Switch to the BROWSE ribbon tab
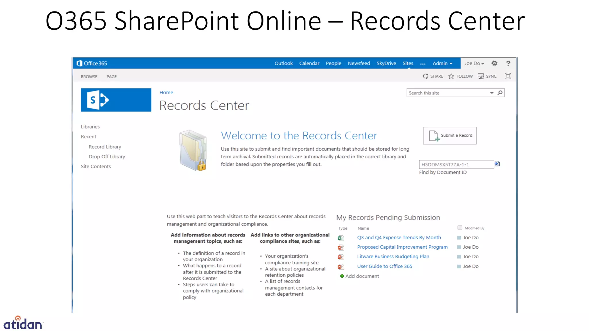This screenshot has height=331, width=589. (x=89, y=76)
